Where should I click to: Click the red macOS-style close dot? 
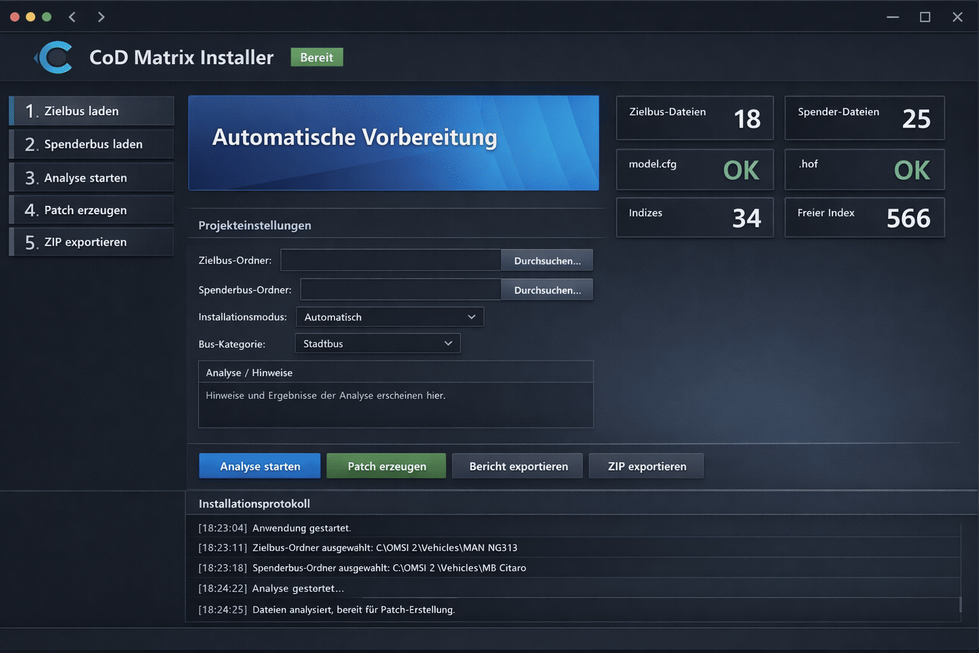coord(15,17)
